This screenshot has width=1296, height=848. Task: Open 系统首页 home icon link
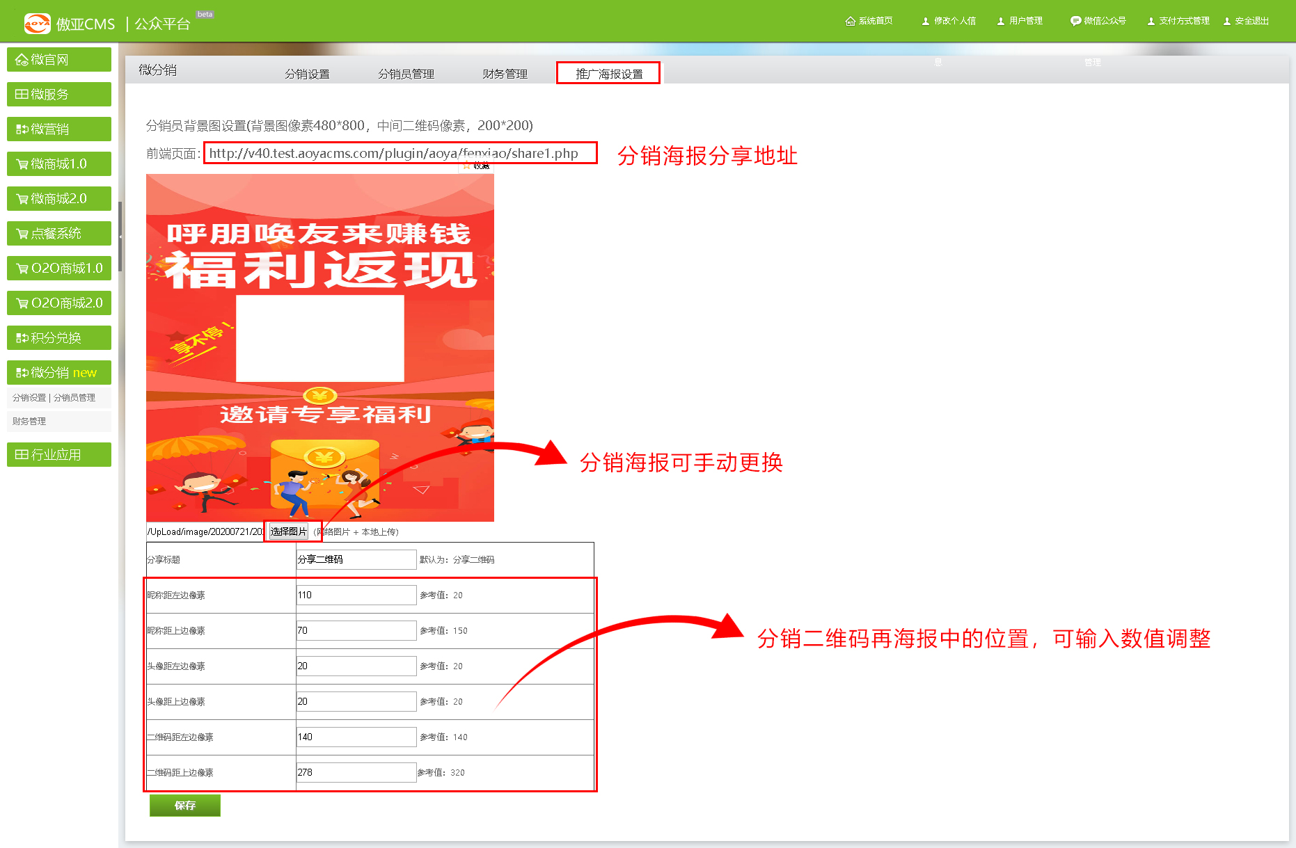[869, 21]
